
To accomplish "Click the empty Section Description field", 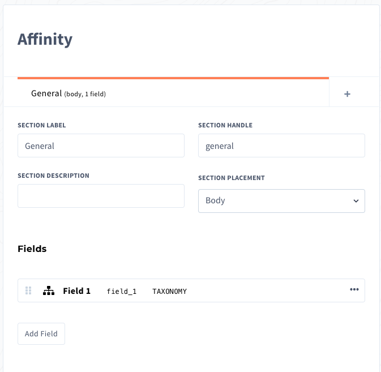I will (101, 196).
